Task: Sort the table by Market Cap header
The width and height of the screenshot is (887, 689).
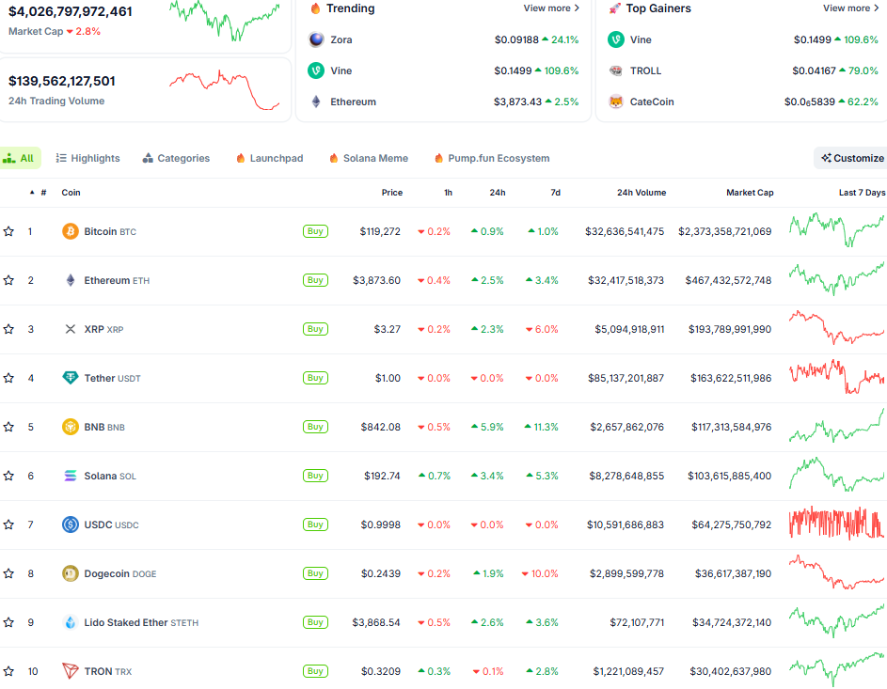Action: coord(750,193)
